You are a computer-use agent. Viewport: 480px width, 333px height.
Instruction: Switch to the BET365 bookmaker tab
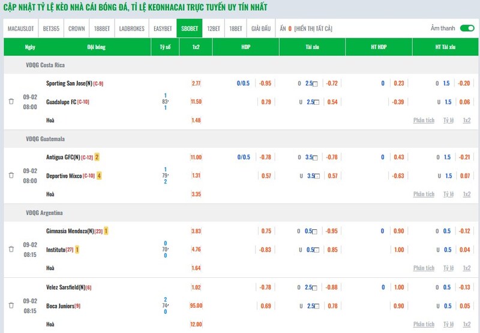tap(51, 29)
